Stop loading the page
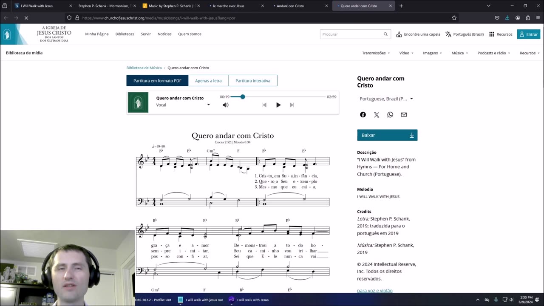 coord(26,18)
